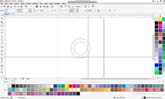Screen dimensions: 165x99
Task: Open the Wrap Text flyout
Action: click(98, 11)
